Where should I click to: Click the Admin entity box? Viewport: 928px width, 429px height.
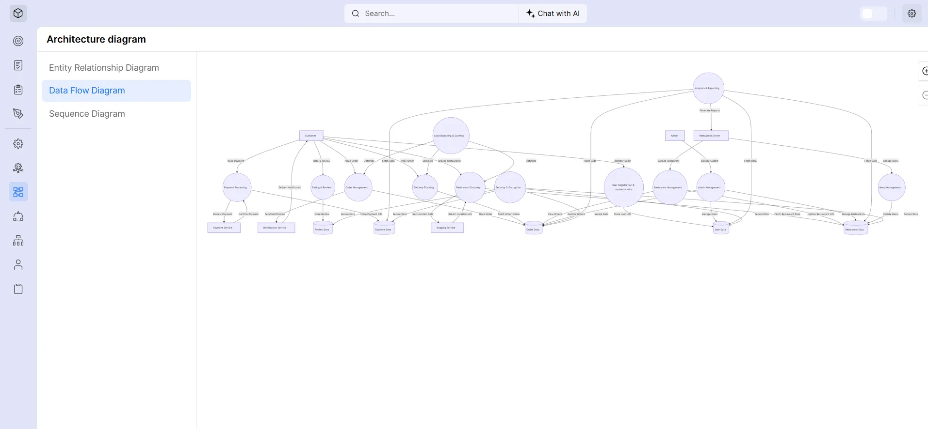(x=675, y=136)
